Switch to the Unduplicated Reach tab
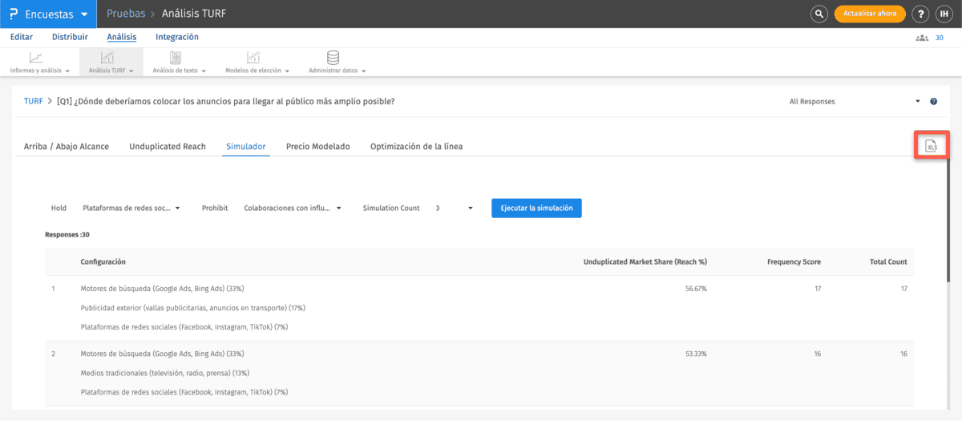 [168, 147]
